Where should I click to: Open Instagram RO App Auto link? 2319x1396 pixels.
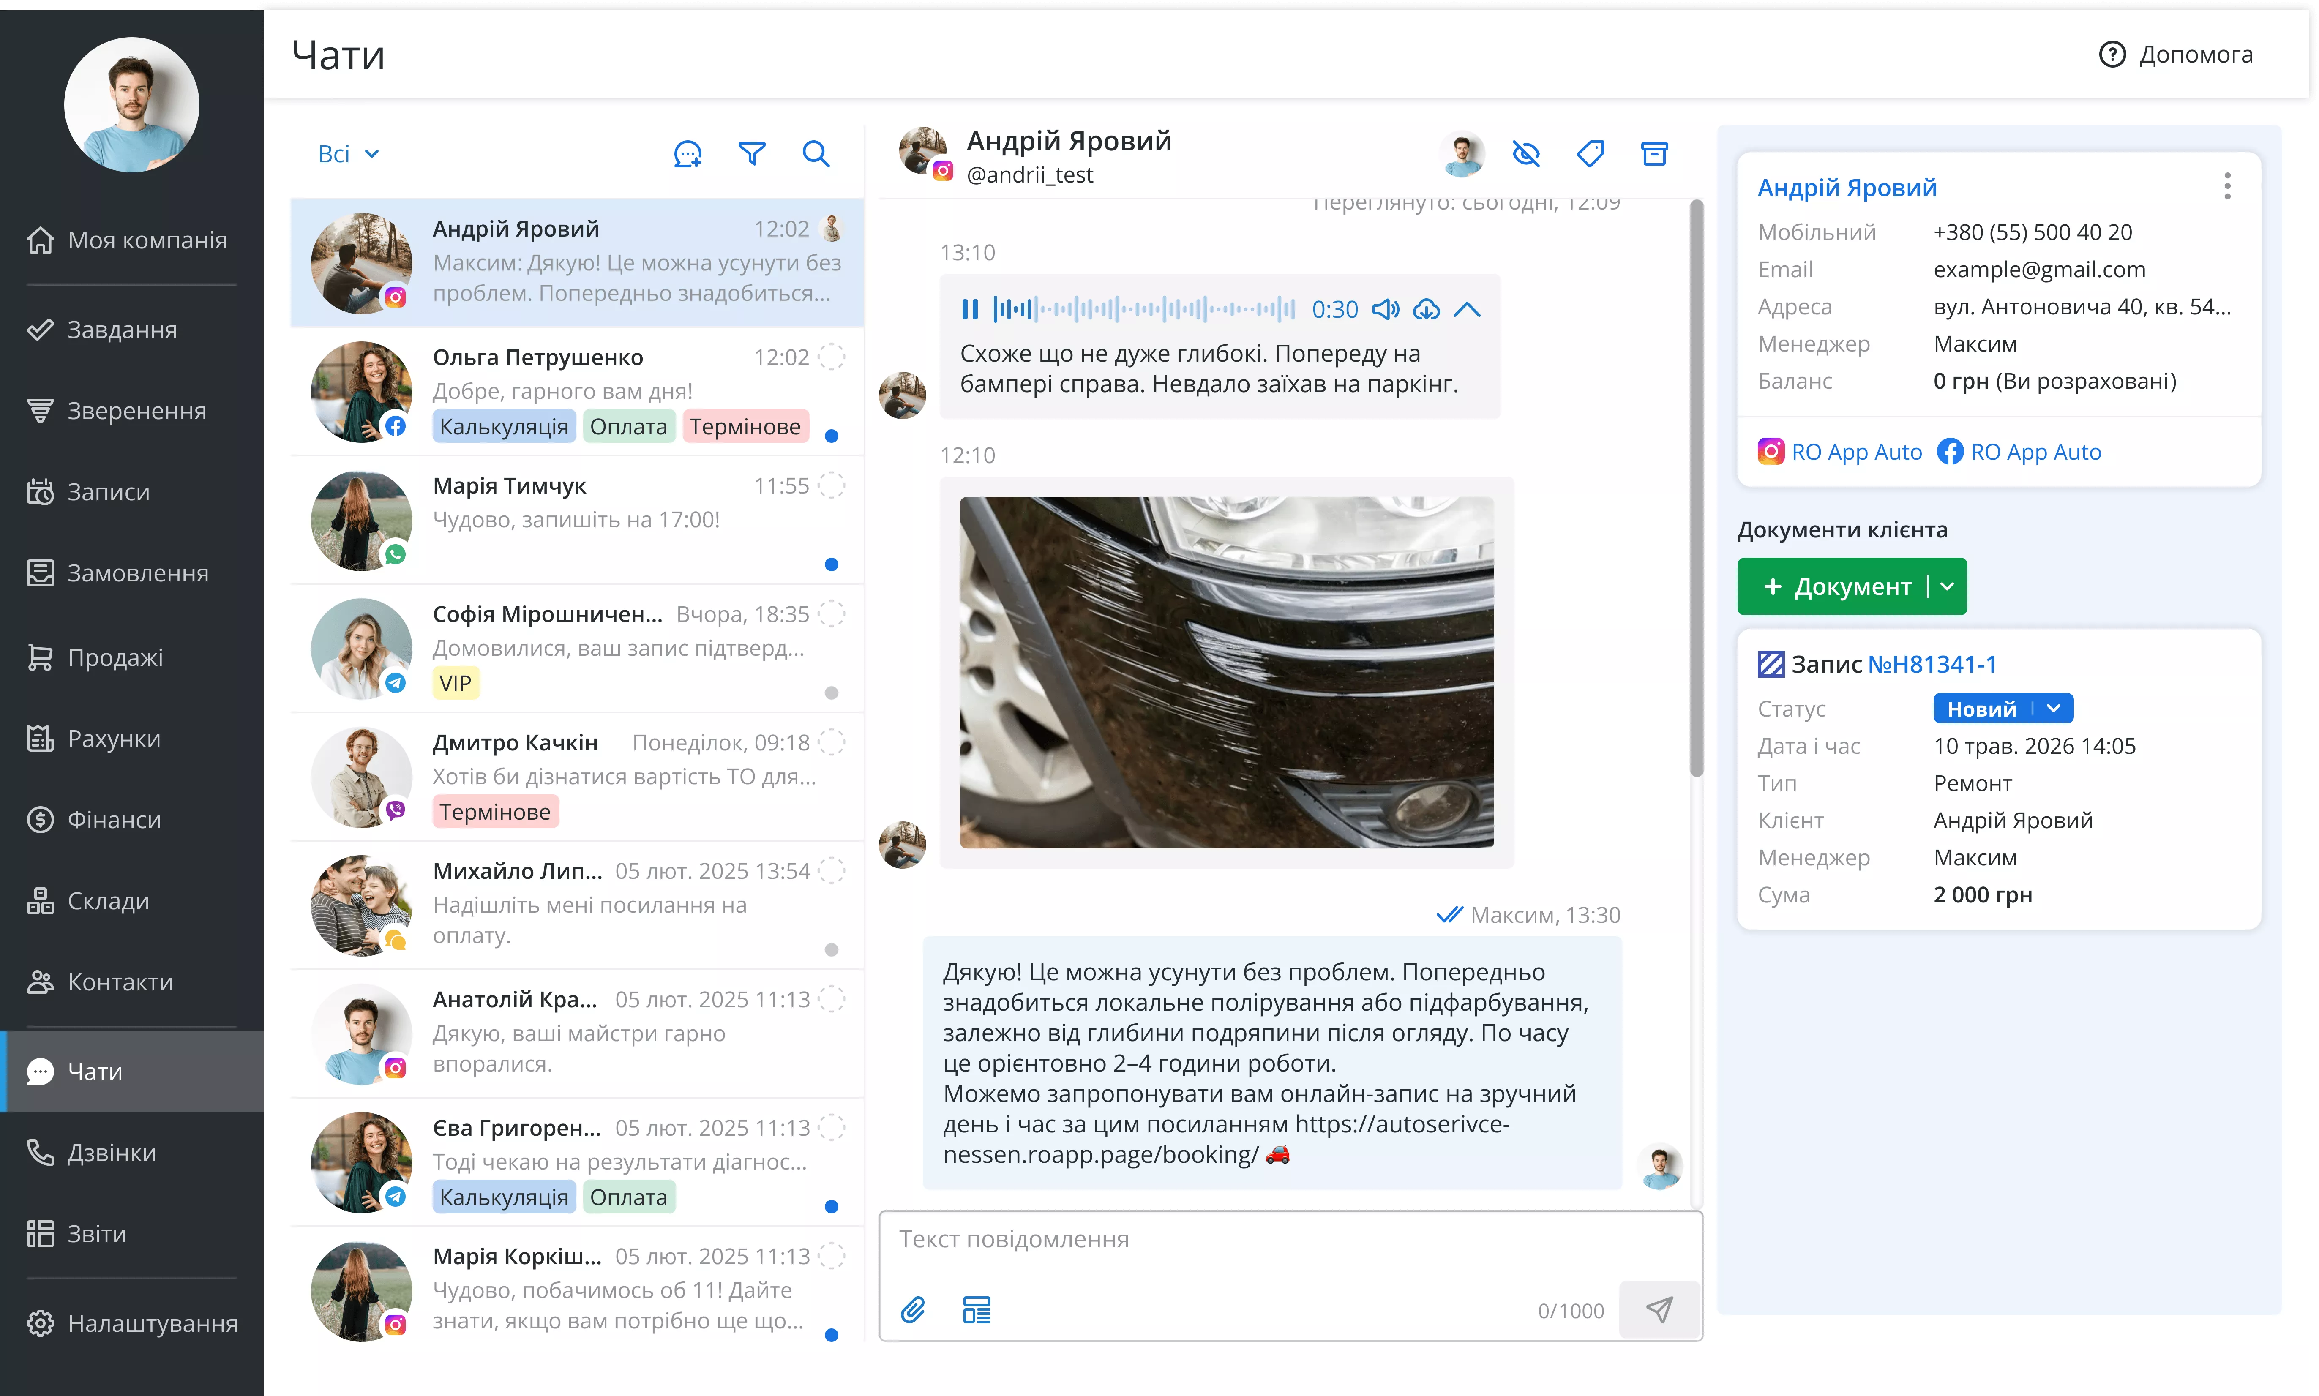1839,453
